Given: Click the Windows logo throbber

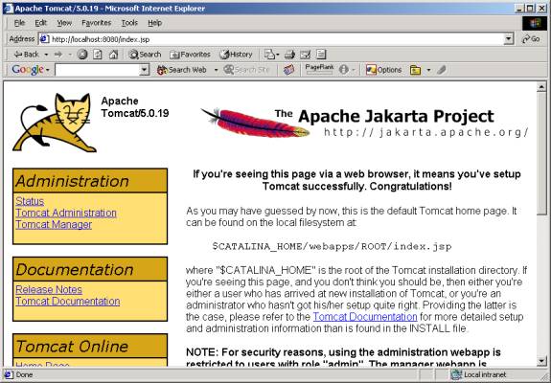Looking at the screenshot, I should click(535, 24).
